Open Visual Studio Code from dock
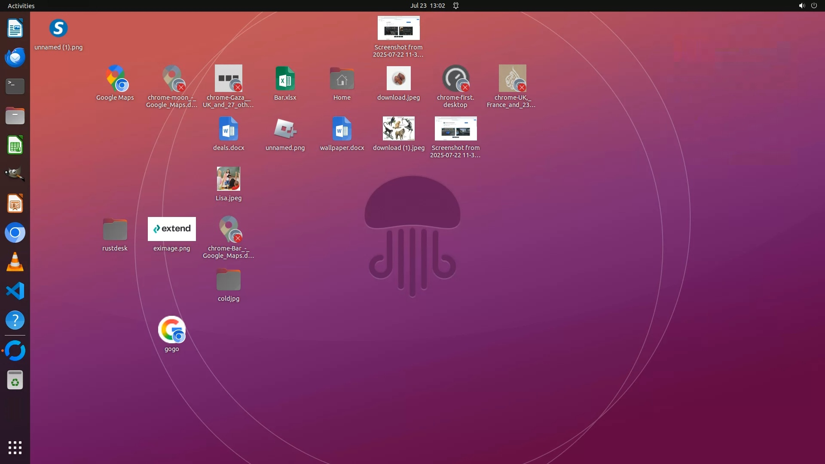The image size is (825, 464). (15, 291)
